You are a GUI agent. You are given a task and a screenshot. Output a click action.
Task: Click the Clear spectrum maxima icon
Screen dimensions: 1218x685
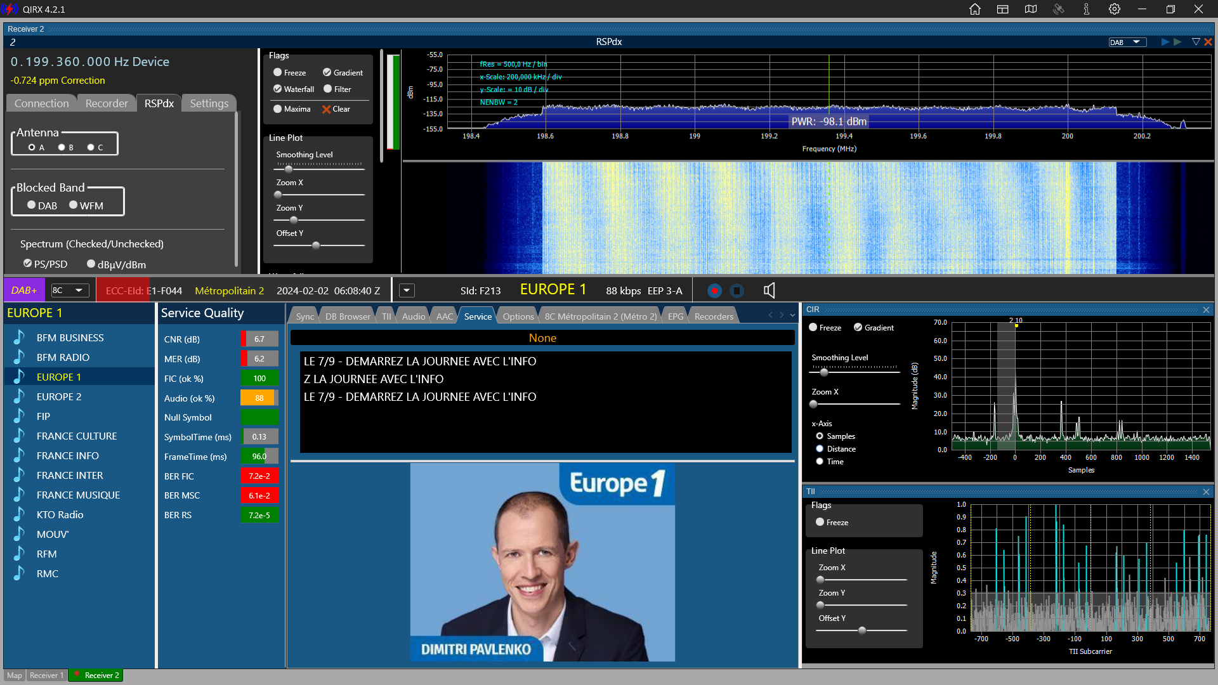coord(327,109)
